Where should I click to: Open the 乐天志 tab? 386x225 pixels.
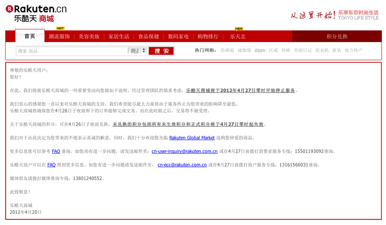tap(238, 36)
